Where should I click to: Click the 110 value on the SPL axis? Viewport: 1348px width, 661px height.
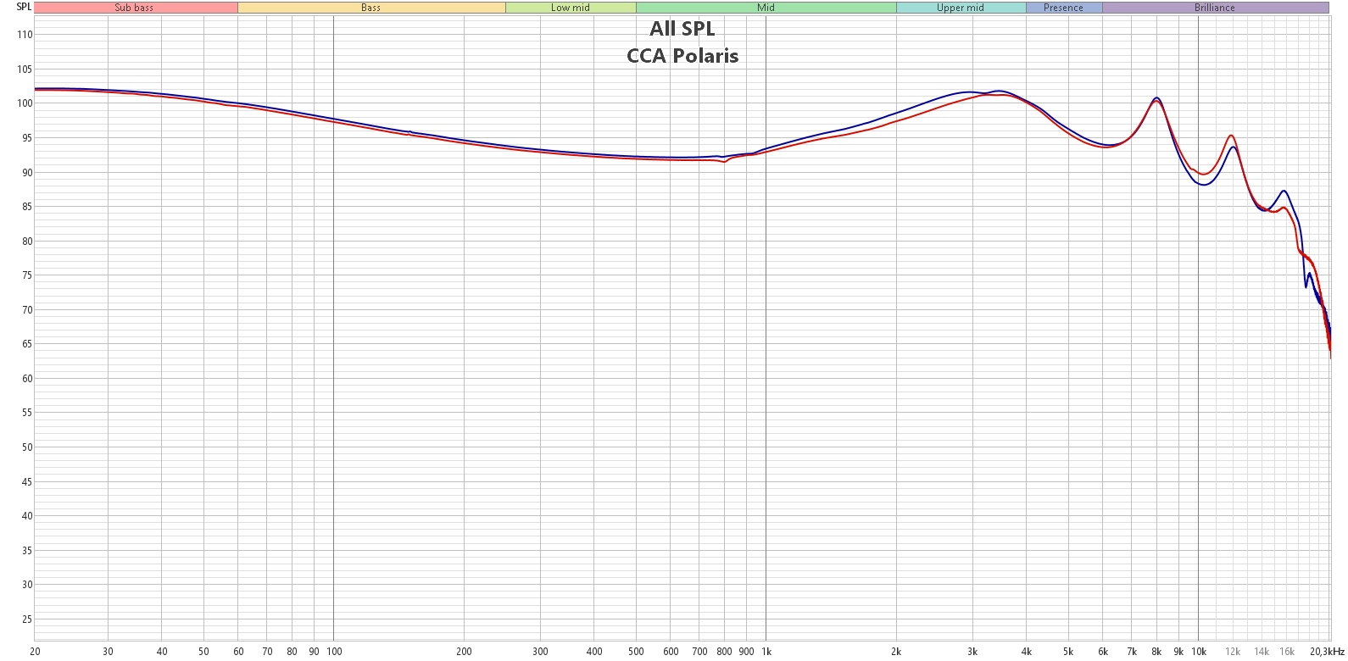tap(25, 35)
